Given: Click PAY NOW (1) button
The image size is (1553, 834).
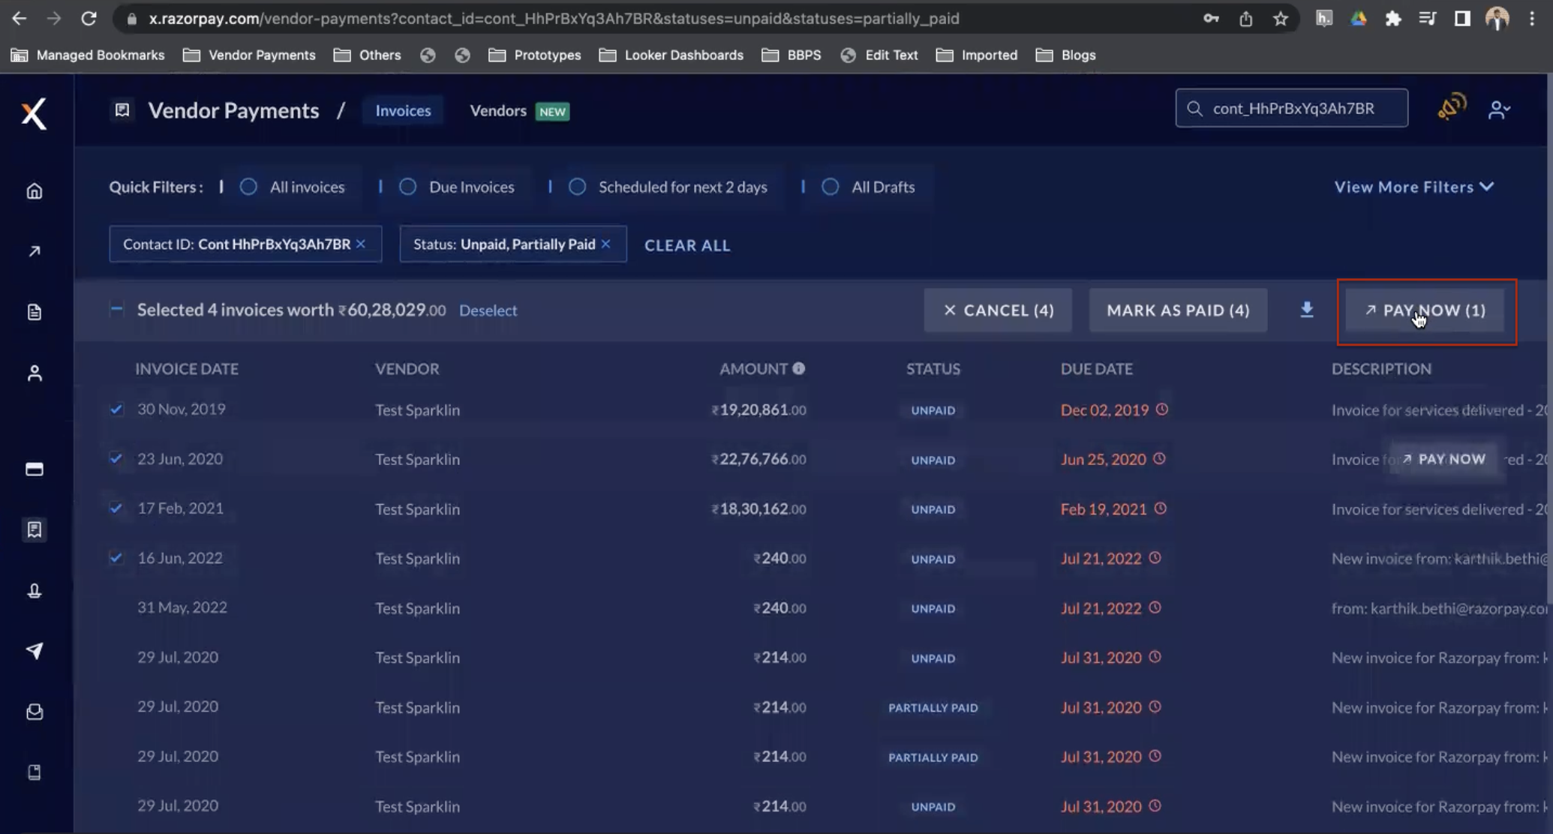Looking at the screenshot, I should tap(1425, 310).
